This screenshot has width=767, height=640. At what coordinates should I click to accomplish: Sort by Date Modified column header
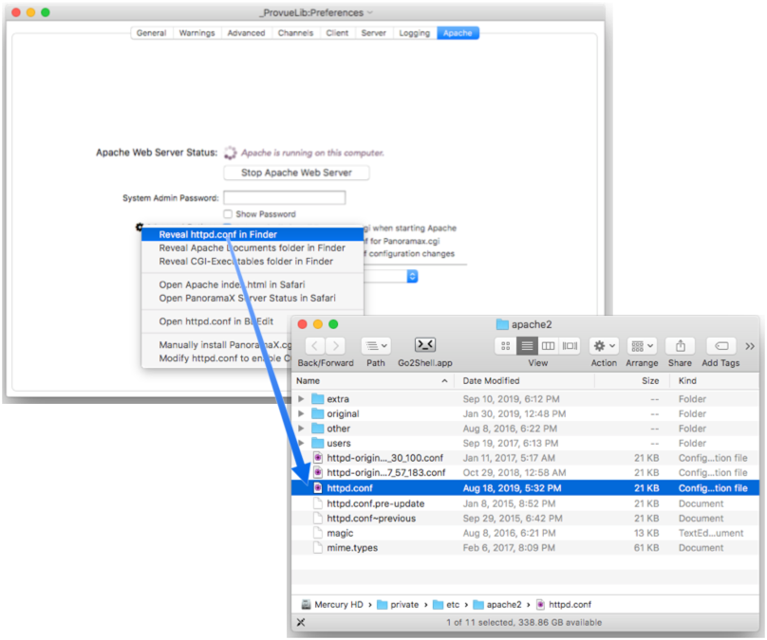[524, 380]
